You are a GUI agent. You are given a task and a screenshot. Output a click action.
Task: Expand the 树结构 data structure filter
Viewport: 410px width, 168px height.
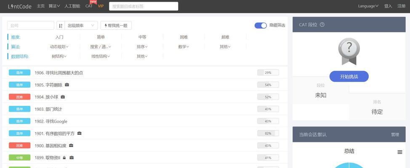[x=59, y=56]
